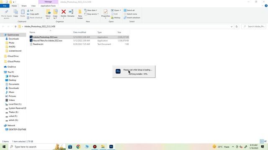Image resolution: width=268 pixels, height=150 pixels.
Task: Open the Application Tools tab
Action: pos(48,6)
